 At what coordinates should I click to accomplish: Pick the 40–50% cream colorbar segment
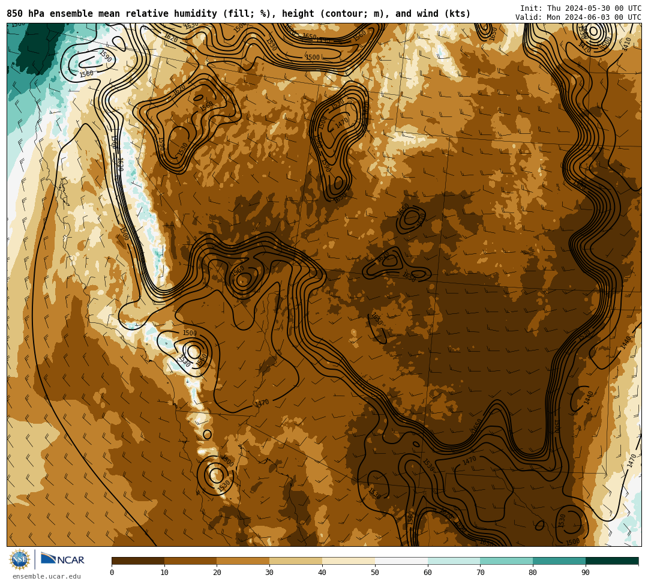pos(349,561)
